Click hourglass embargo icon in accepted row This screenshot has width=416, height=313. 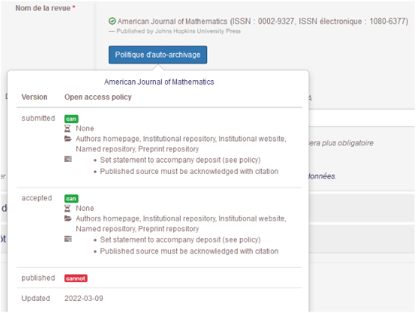(x=67, y=209)
